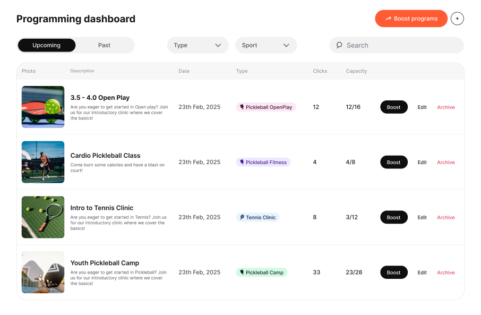Type in the Search input field
Image resolution: width=481 pixels, height=315 pixels.
pos(401,45)
